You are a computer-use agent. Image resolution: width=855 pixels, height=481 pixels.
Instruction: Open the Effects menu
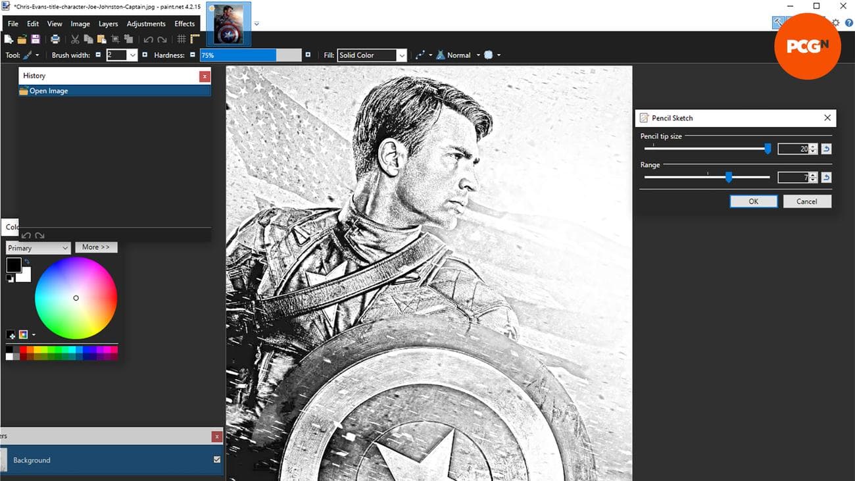click(184, 24)
